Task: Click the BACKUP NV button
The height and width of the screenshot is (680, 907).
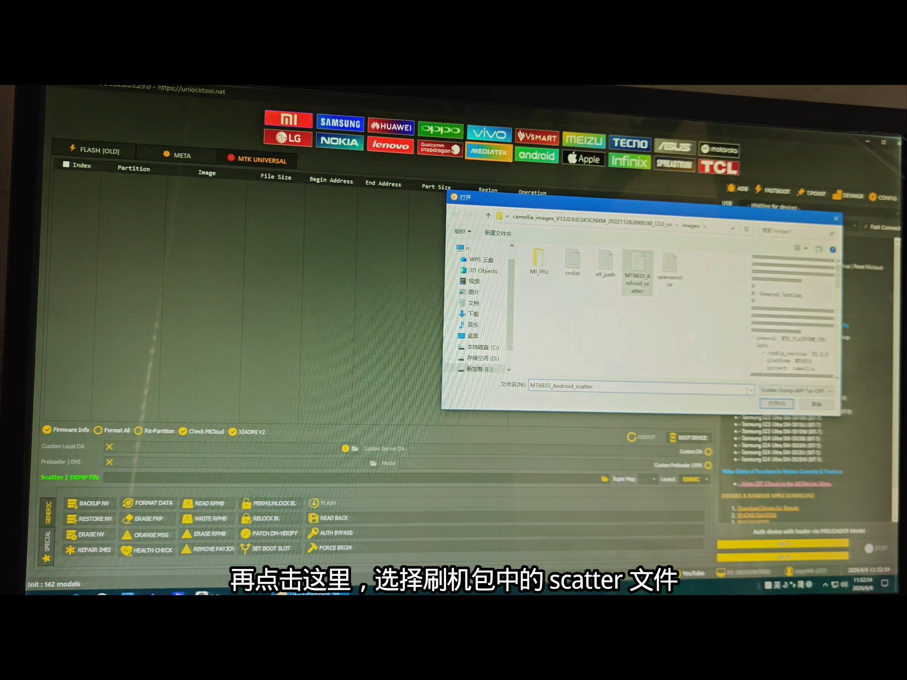Action: [89, 503]
